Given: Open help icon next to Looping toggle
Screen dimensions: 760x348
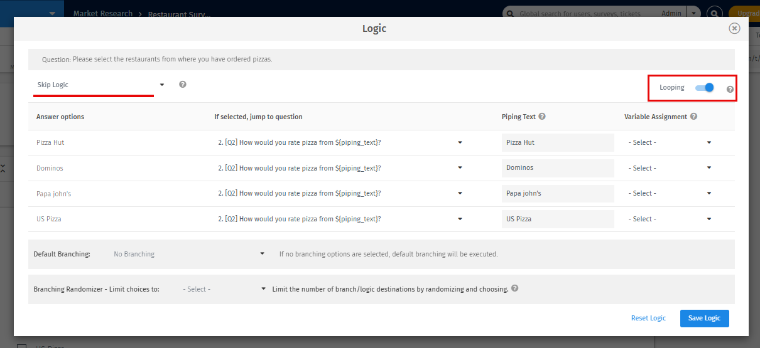Looking at the screenshot, I should (730, 89).
